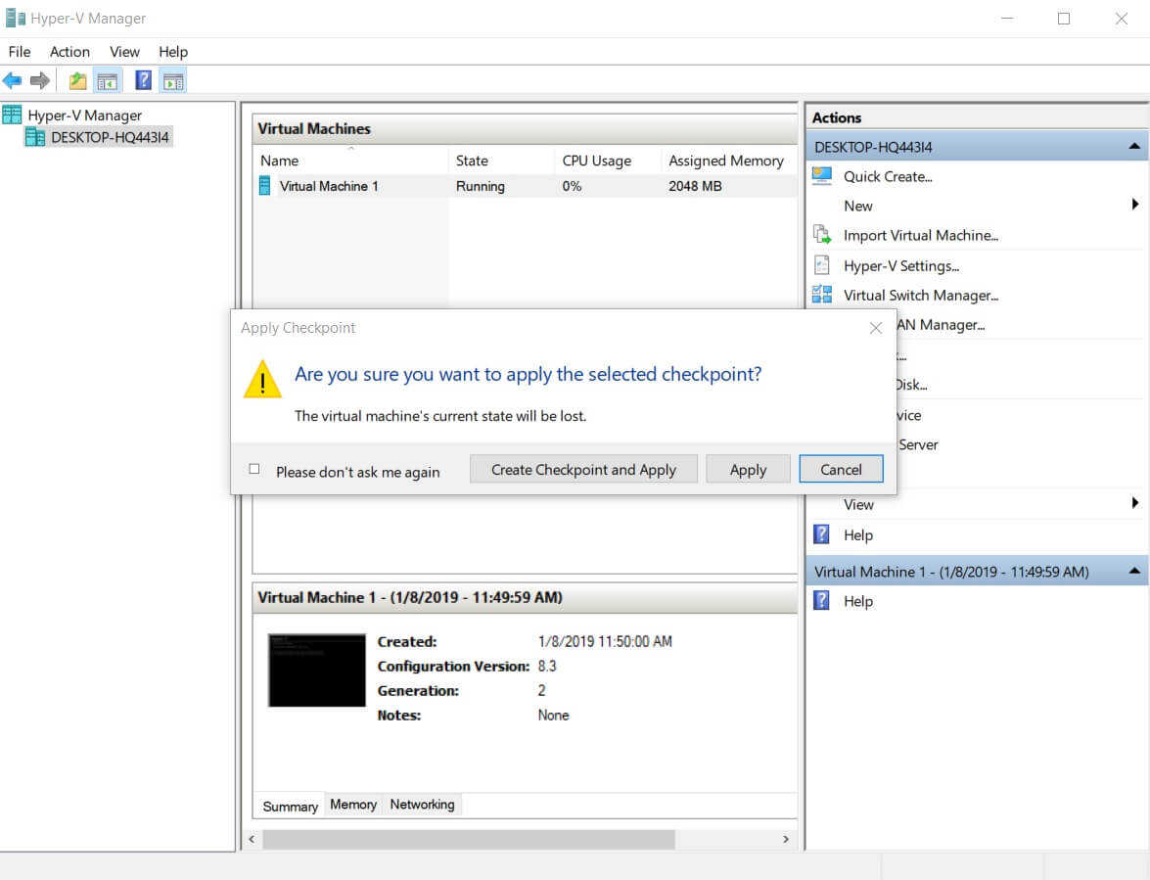The width and height of the screenshot is (1150, 880).
Task: Check the 'Please don't ask me again' box
Action: click(x=254, y=470)
